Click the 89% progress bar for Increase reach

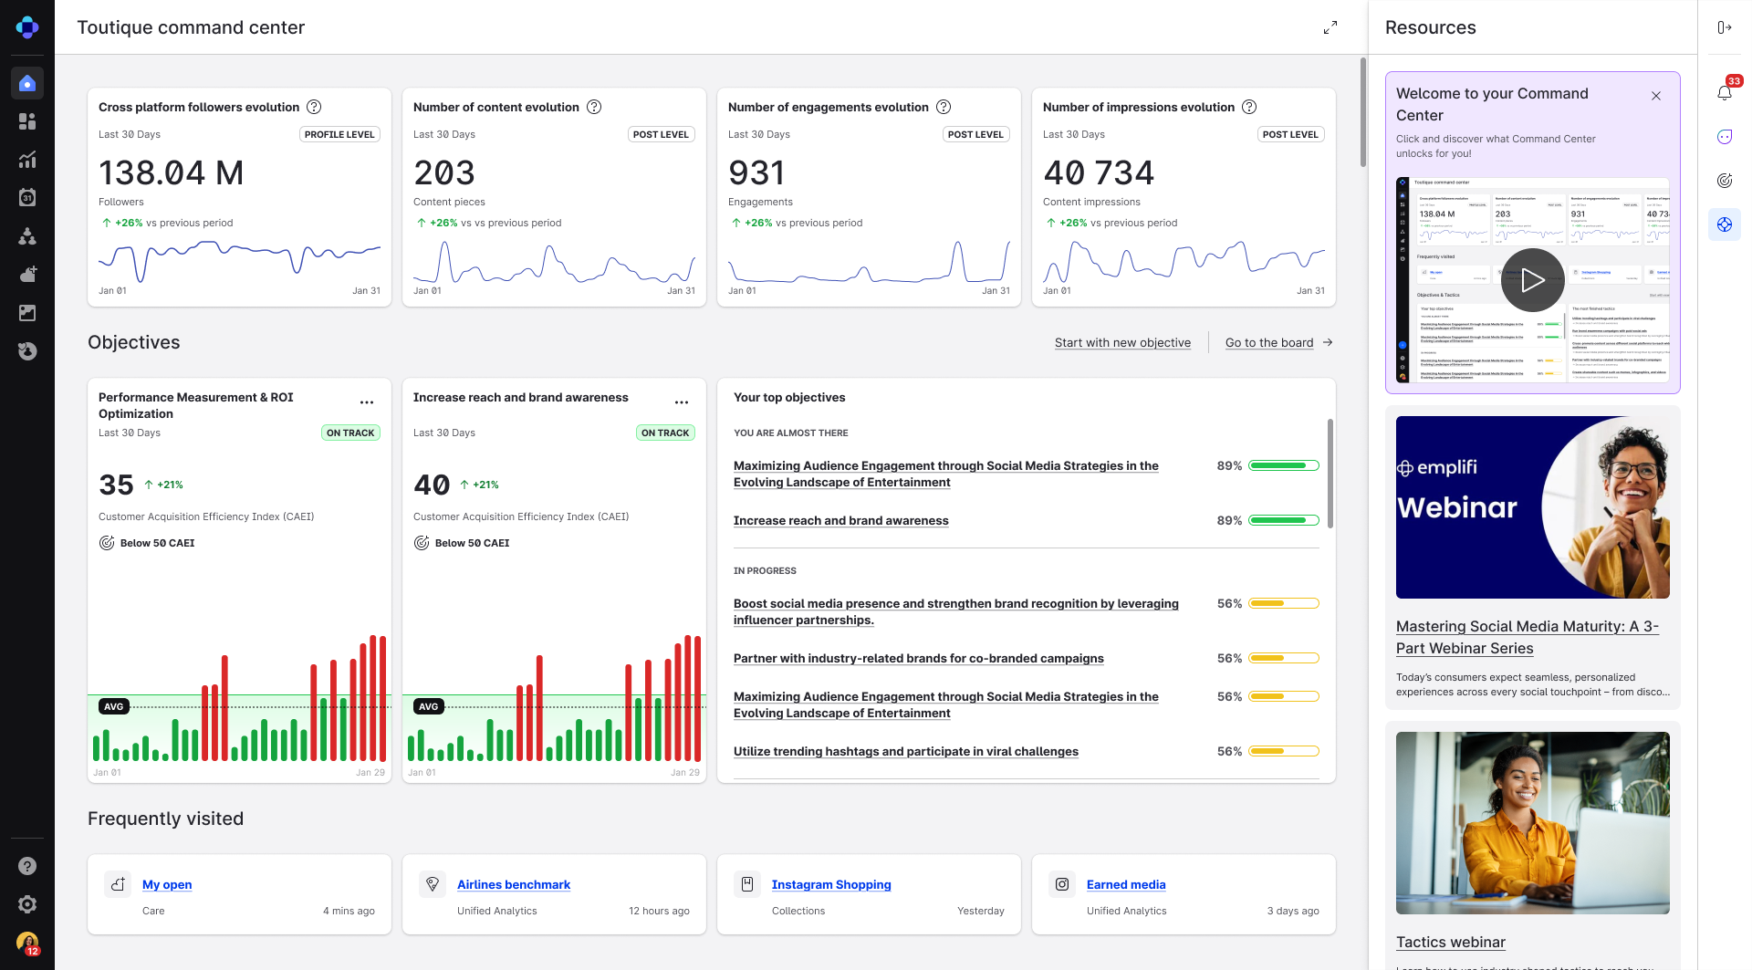coord(1283,520)
